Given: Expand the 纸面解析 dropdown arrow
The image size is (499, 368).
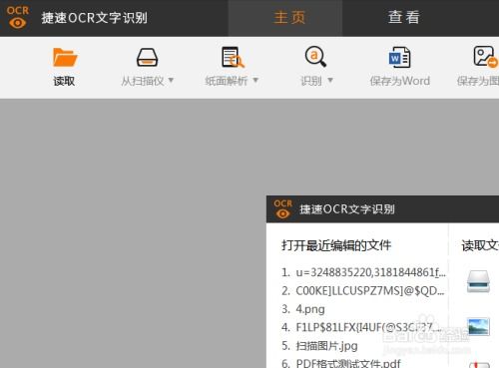Looking at the screenshot, I should click(255, 80).
